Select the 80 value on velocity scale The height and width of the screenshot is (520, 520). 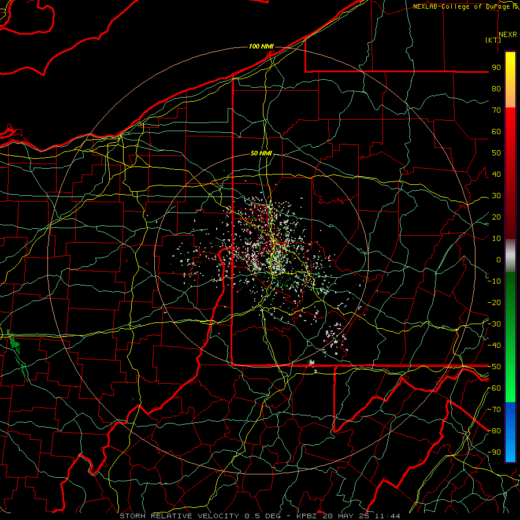click(496, 88)
